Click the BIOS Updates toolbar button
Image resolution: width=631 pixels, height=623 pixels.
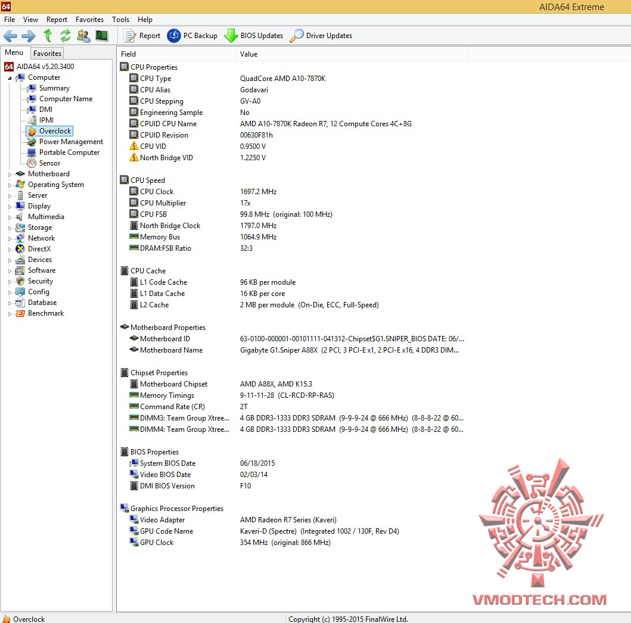pos(253,36)
